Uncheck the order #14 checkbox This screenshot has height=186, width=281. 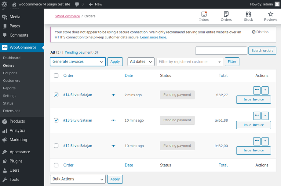click(x=56, y=95)
